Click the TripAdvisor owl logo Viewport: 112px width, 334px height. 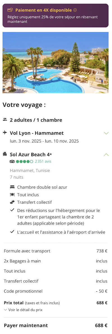point(12,162)
